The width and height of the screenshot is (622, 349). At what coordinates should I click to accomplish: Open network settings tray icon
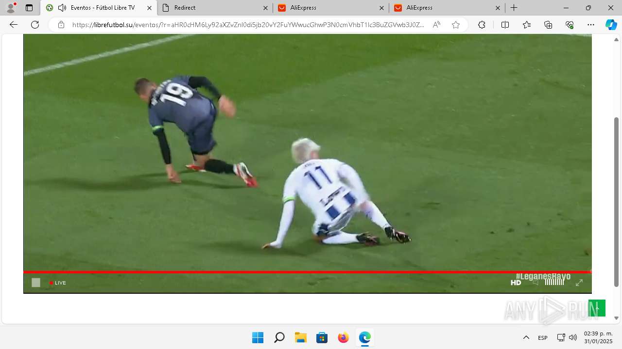coord(561,337)
